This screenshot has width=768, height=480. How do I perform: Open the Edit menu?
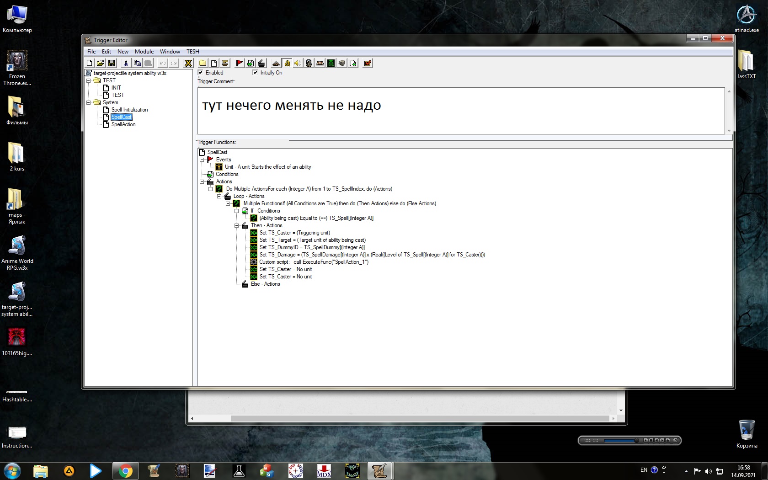point(107,52)
